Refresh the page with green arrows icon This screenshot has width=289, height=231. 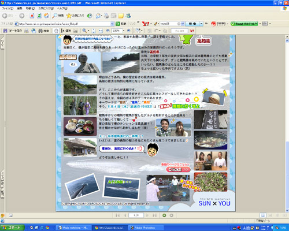(39, 16)
